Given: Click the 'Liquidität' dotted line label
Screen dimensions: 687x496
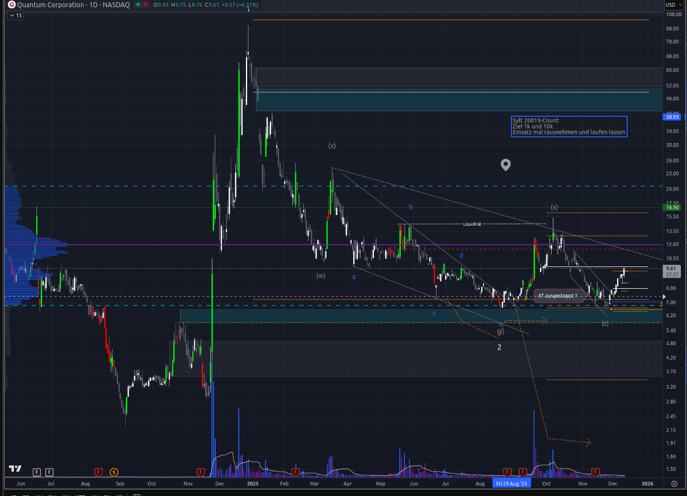Looking at the screenshot, I should coord(471,225).
